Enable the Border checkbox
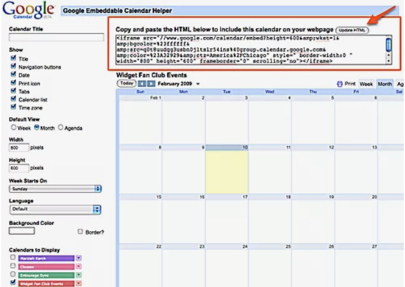Viewport: 405px width, 287px height. (x=80, y=232)
